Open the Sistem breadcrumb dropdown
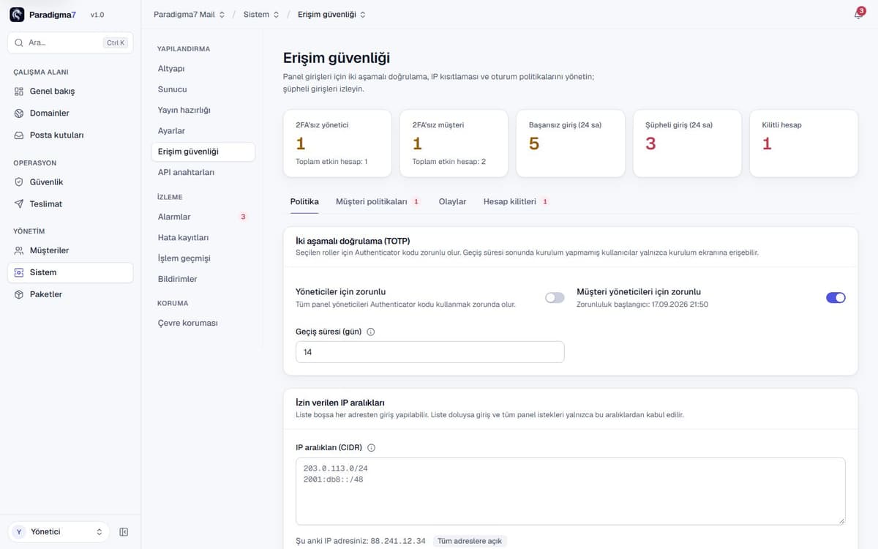Screen dimensions: 878x549 (x=261, y=15)
